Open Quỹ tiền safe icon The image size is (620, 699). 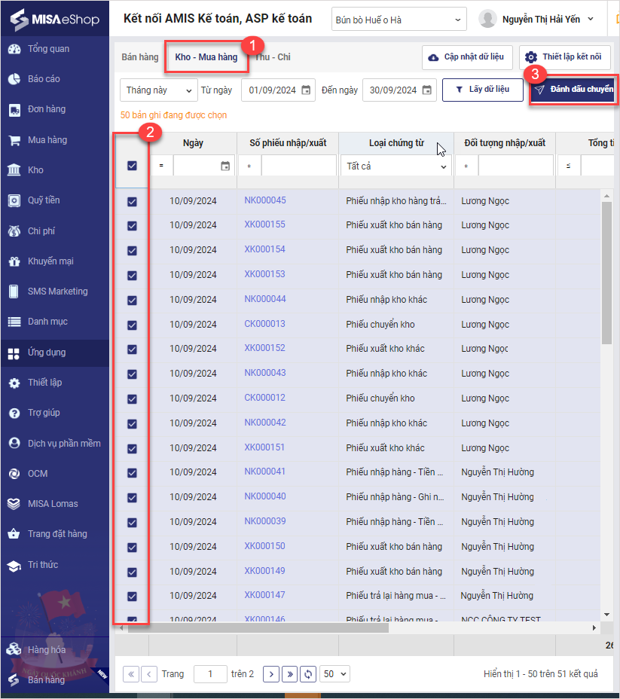[x=14, y=200]
